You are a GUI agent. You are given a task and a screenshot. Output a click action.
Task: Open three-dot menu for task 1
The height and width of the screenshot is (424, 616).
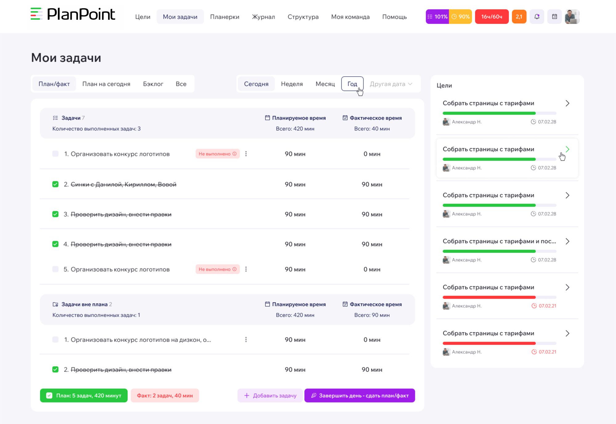coord(246,154)
